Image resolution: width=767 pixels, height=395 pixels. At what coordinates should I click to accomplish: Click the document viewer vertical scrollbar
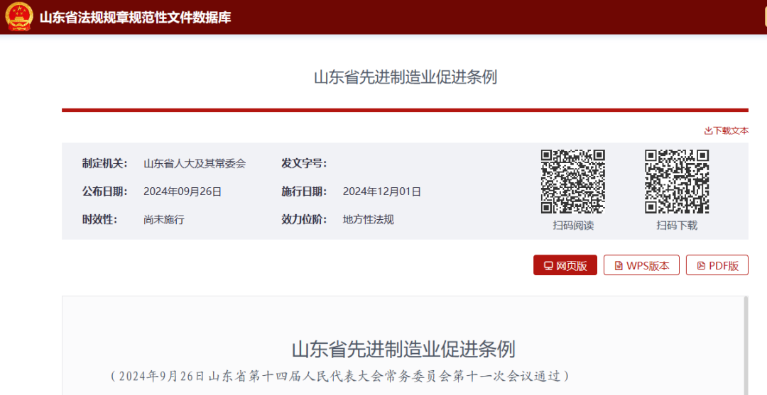[x=745, y=345]
